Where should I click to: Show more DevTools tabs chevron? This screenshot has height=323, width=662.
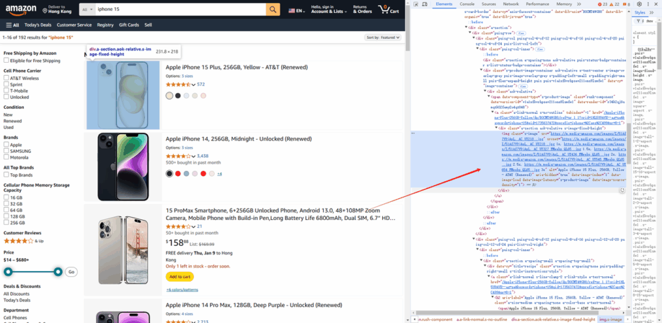pyautogui.click(x=579, y=4)
